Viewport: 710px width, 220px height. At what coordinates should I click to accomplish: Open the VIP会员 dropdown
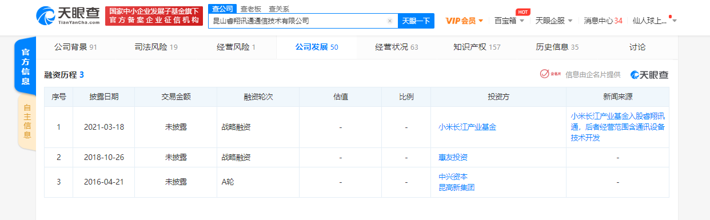(x=464, y=21)
